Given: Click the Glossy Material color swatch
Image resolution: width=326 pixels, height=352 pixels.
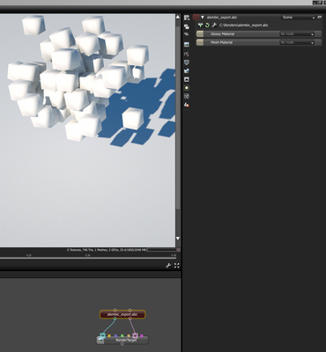Looking at the screenshot, I should click(200, 34).
